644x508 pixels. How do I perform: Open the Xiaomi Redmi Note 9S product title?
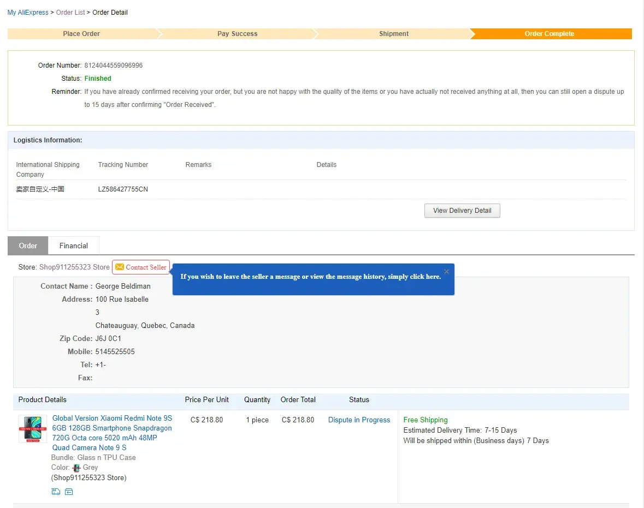[x=112, y=433]
